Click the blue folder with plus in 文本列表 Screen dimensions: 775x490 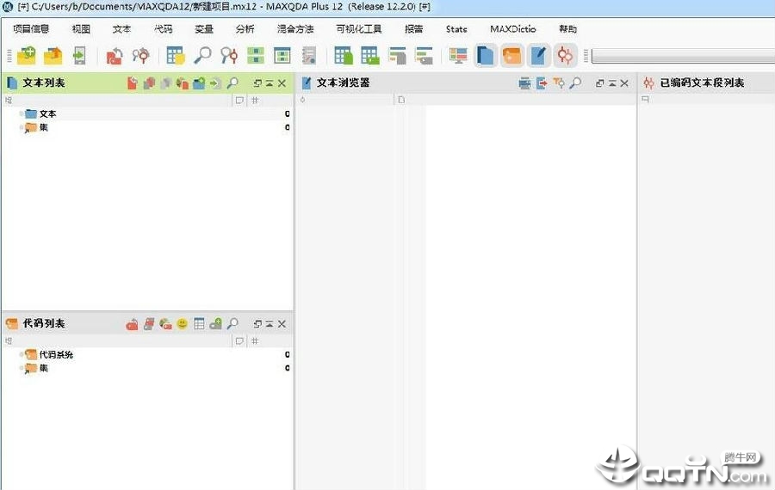pos(199,83)
